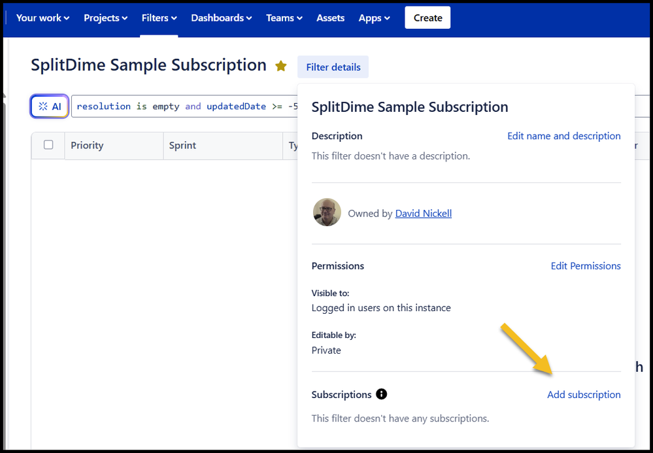
Task: Sort by Sprint column header
Action: pos(223,146)
